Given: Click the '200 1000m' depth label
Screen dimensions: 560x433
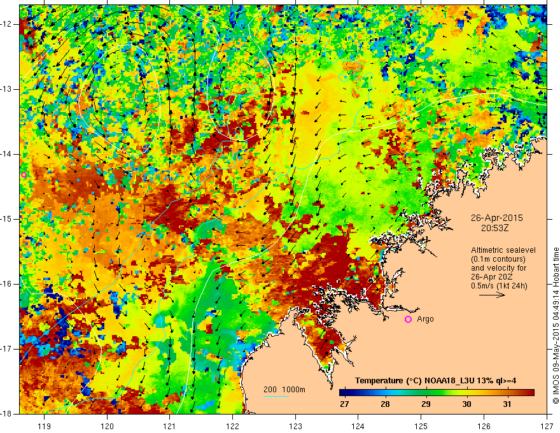Looking at the screenshot, I should [284, 390].
